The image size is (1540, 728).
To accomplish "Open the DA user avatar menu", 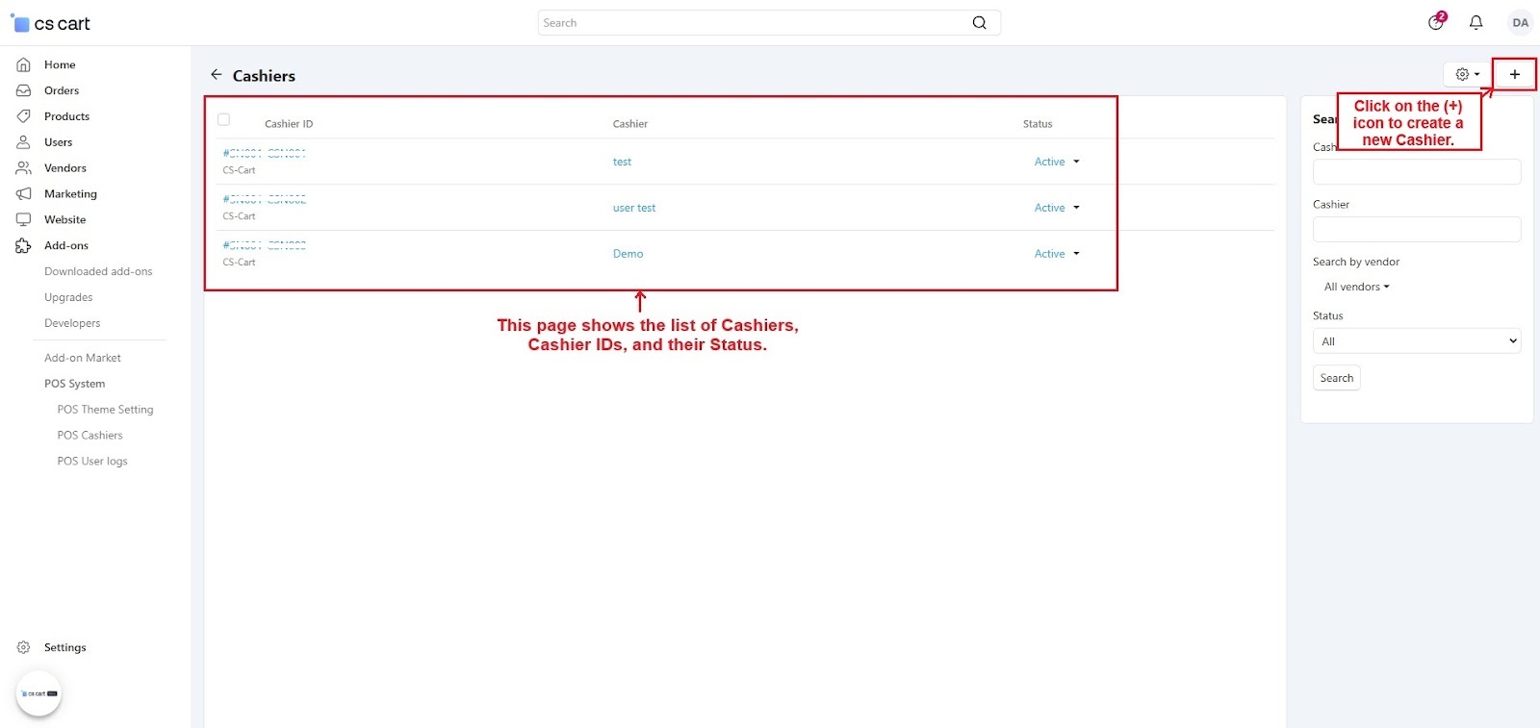I will pos(1520,22).
